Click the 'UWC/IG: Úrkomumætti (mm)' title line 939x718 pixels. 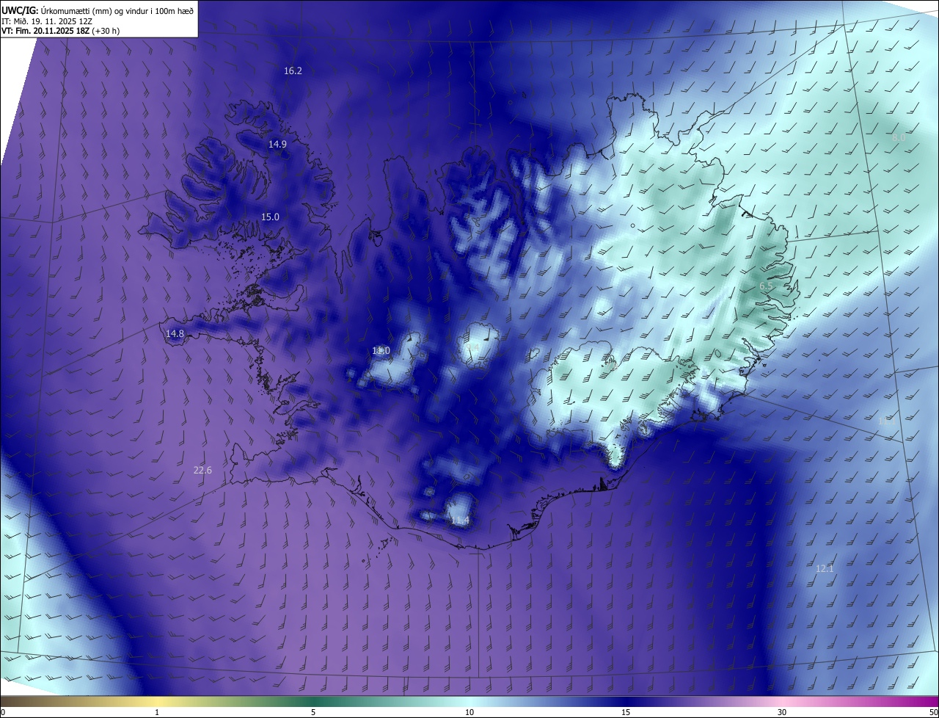point(98,10)
